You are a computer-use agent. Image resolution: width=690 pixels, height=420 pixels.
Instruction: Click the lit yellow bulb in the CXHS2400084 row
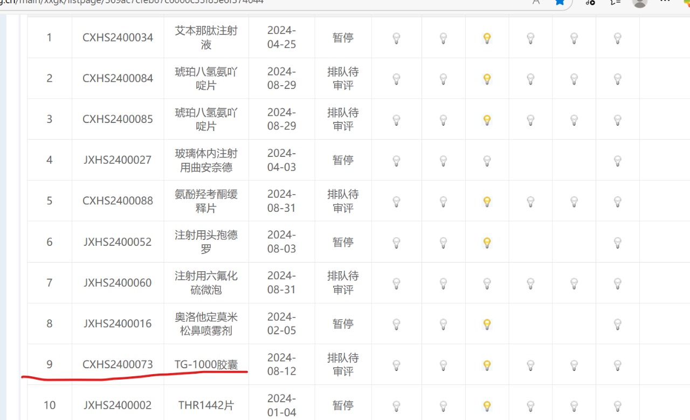(487, 79)
